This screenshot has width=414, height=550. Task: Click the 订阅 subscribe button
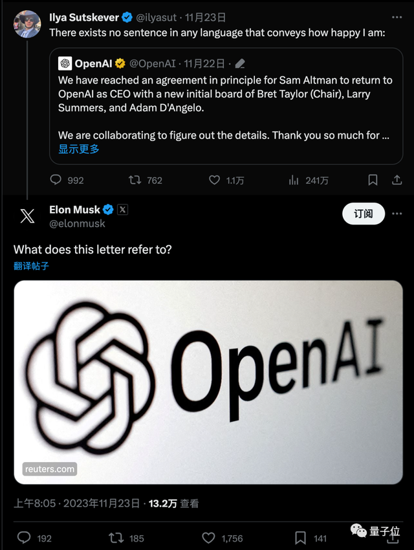(363, 214)
